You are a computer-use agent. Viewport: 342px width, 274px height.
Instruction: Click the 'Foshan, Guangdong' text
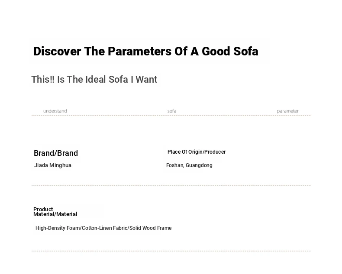click(189, 165)
